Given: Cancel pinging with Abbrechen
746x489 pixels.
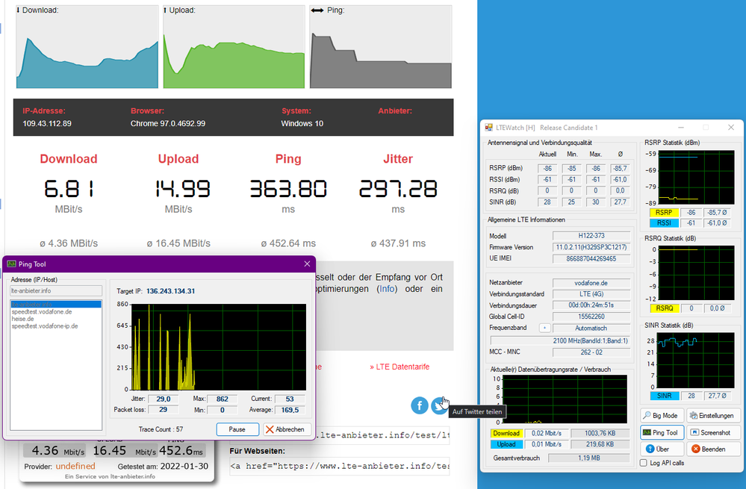Looking at the screenshot, I should (x=287, y=429).
